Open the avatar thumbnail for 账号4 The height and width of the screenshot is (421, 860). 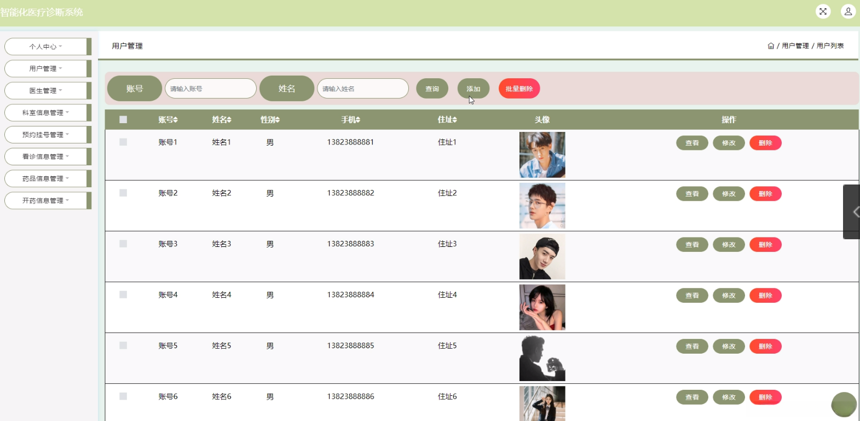(542, 308)
